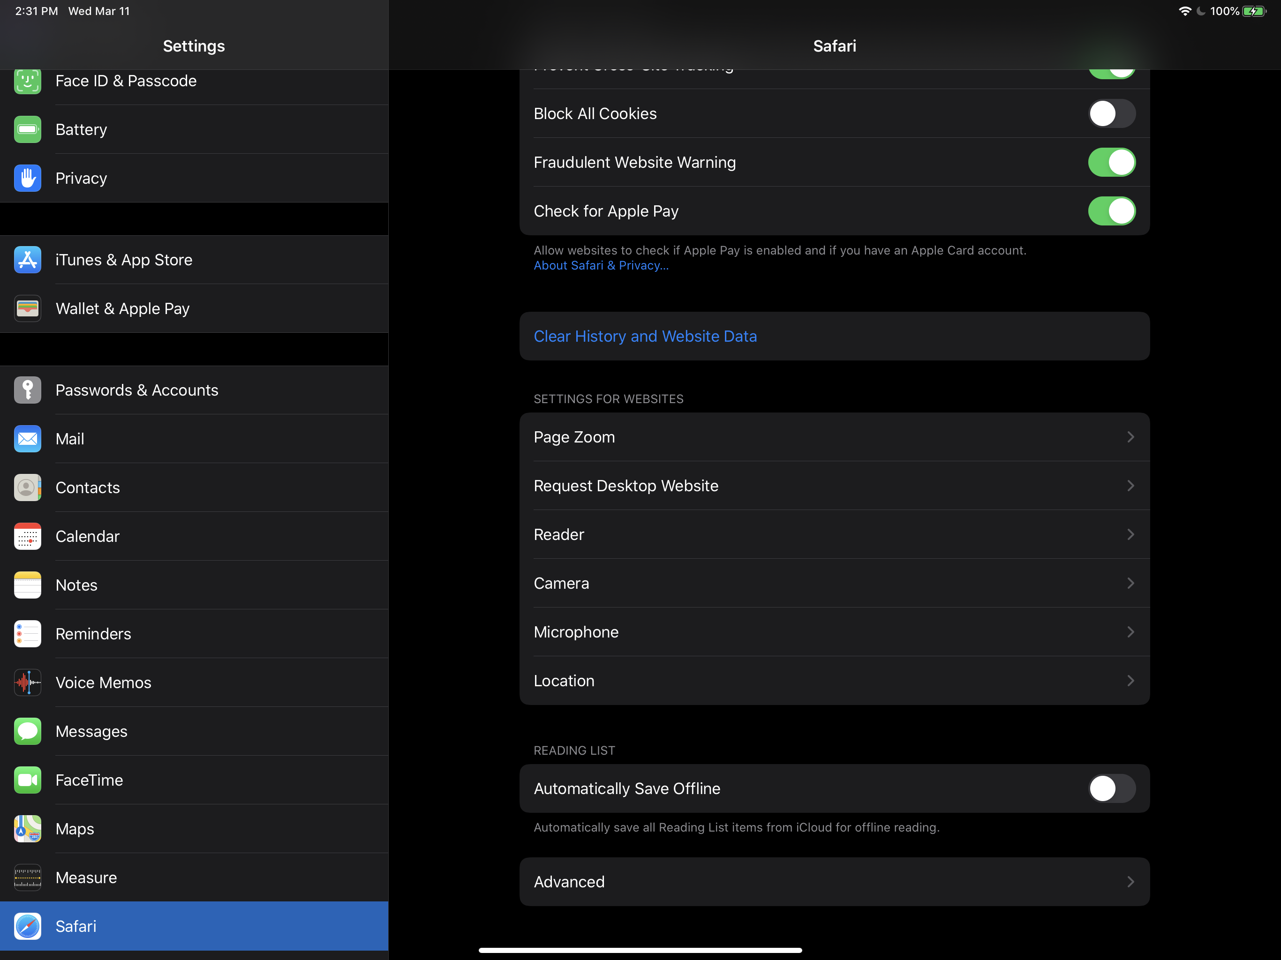Tap the Reader label

[x=558, y=534]
